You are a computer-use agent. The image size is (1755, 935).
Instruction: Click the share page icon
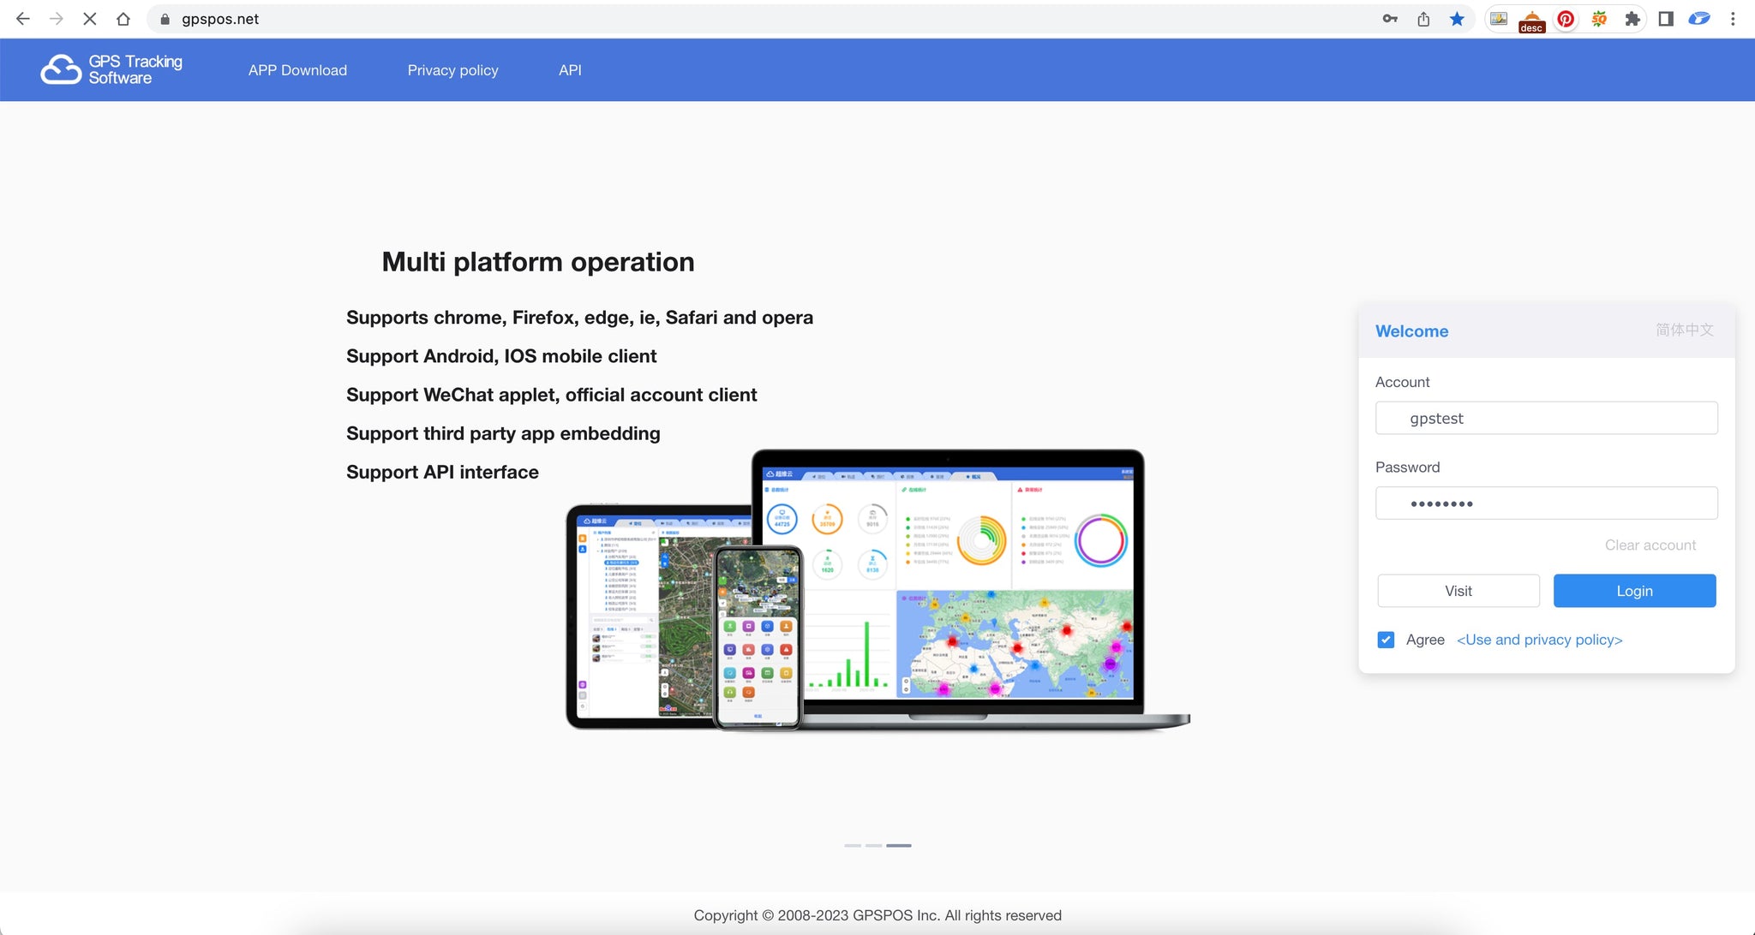click(x=1423, y=19)
